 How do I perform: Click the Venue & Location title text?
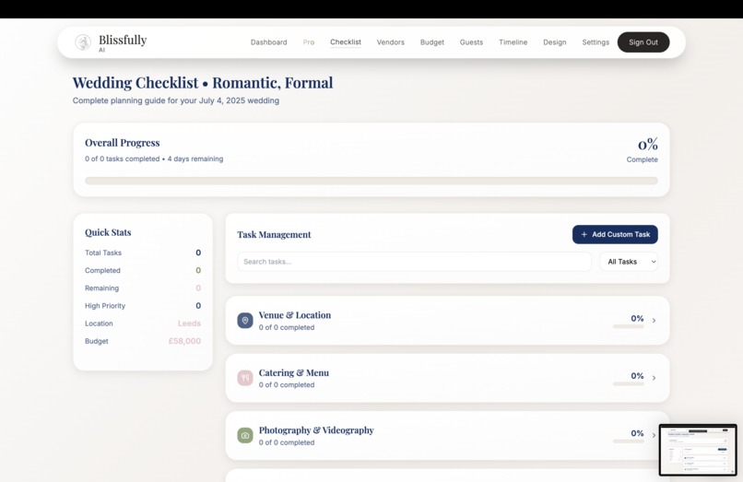[295, 315]
